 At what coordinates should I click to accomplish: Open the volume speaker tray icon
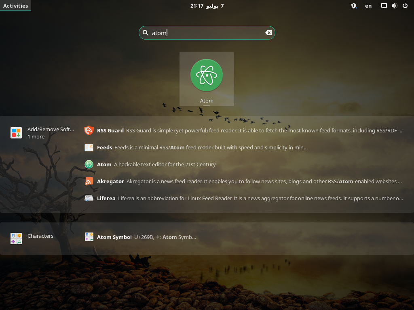click(395, 6)
